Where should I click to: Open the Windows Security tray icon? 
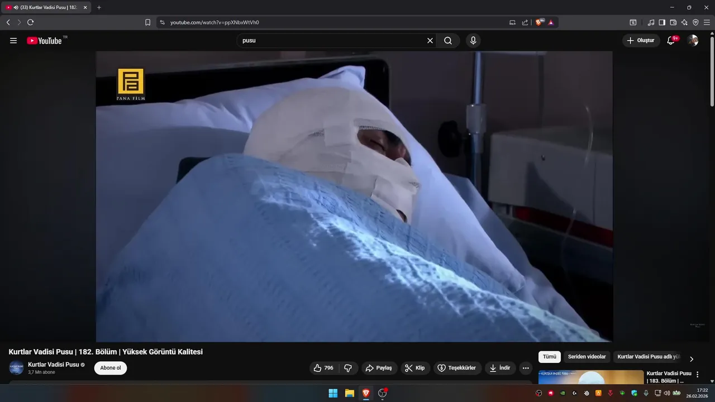click(x=634, y=393)
